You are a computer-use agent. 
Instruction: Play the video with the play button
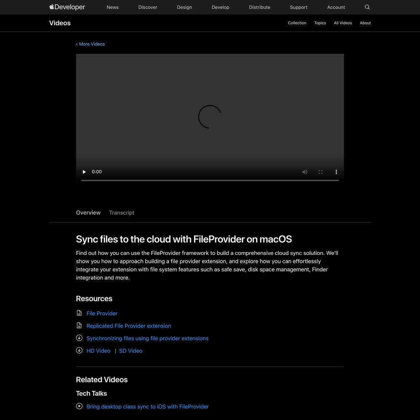tap(84, 172)
